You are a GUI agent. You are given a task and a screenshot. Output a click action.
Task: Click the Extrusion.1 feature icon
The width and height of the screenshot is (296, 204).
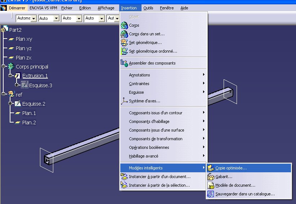18,76
